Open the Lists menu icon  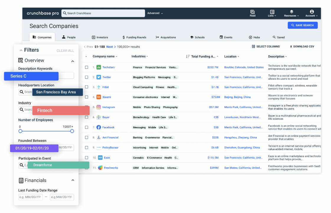(x=272, y=12)
